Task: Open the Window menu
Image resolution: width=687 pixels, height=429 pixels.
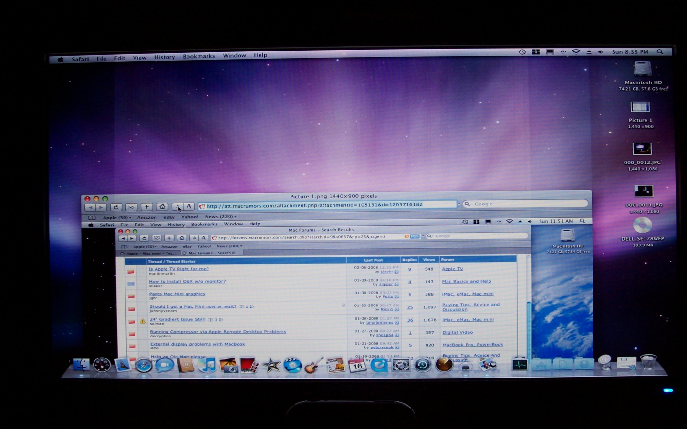Action: click(x=234, y=56)
